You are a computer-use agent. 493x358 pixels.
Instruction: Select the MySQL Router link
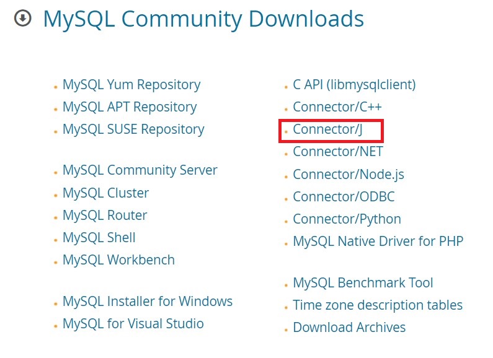point(105,216)
